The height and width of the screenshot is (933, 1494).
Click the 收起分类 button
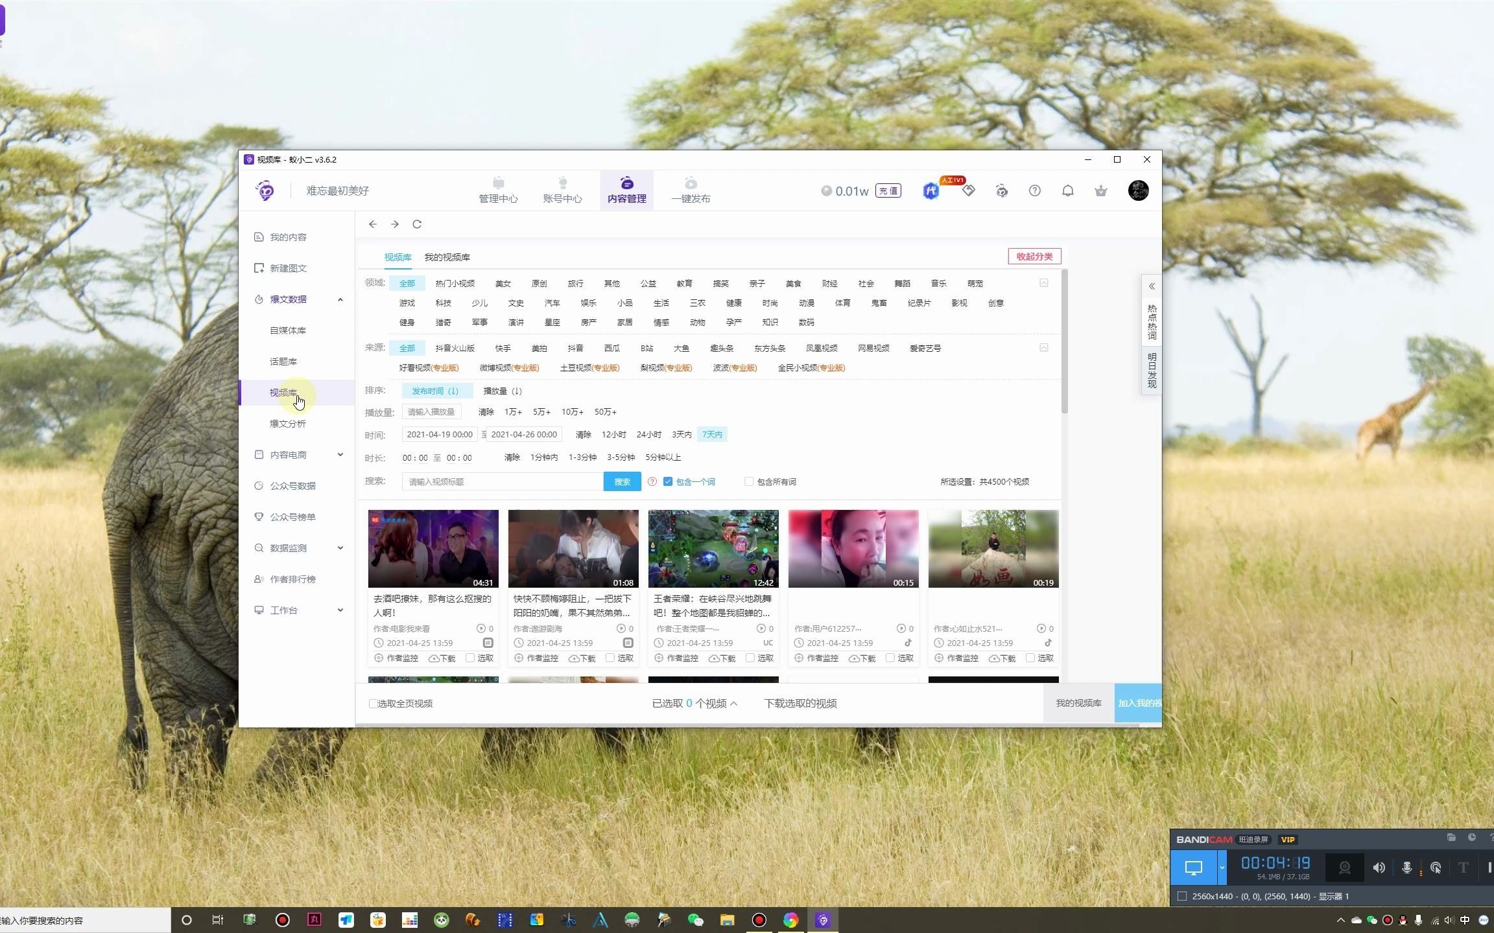[1034, 257]
